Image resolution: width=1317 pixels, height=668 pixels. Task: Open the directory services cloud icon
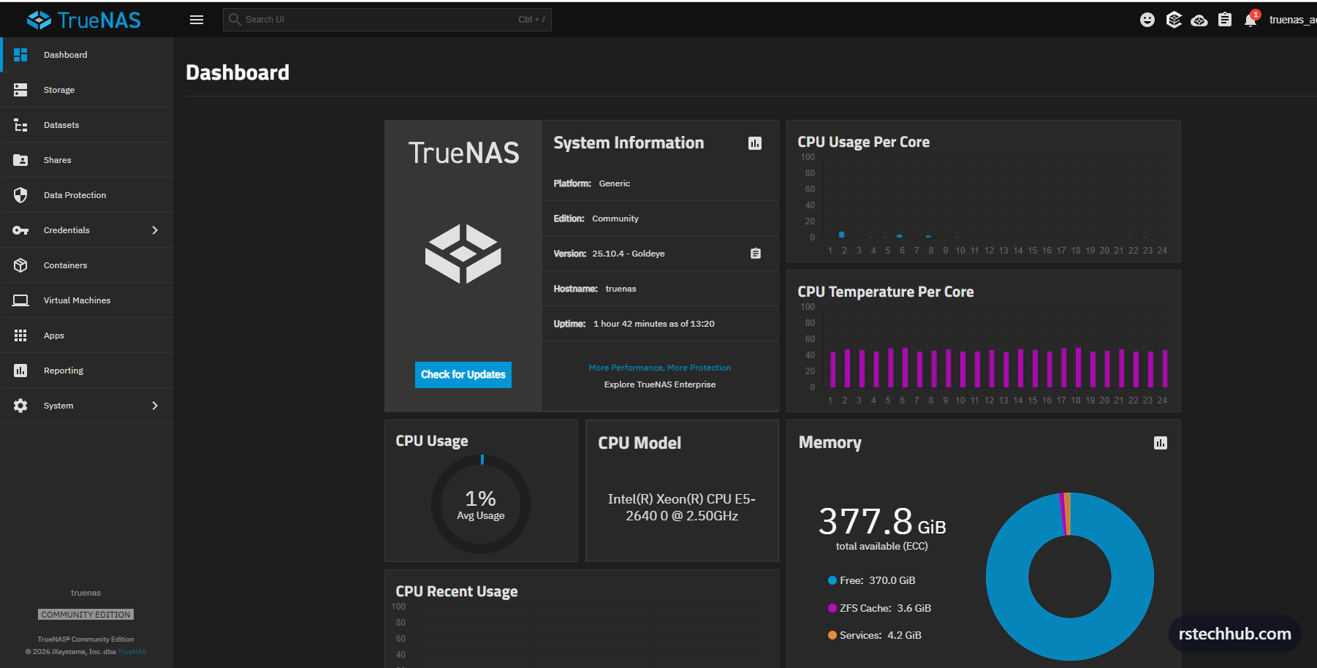[1199, 20]
